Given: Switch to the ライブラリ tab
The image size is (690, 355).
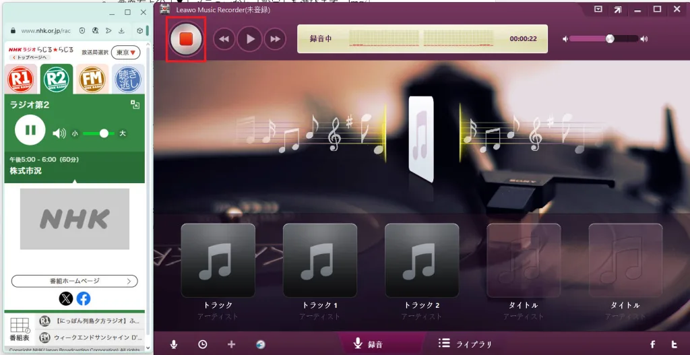Looking at the screenshot, I should [465, 344].
